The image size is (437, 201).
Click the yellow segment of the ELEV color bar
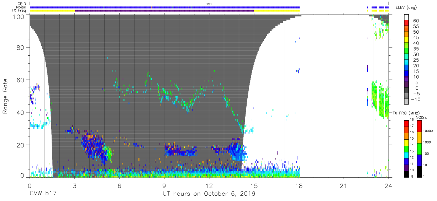407,40
